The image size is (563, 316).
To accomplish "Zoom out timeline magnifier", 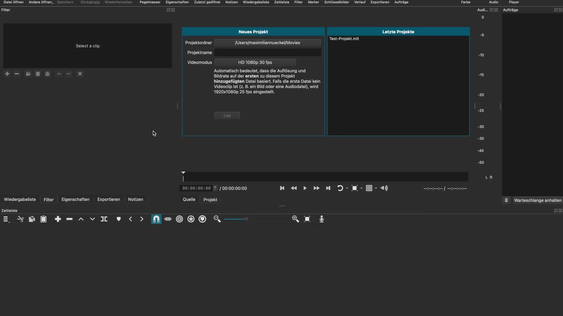I will point(217,219).
